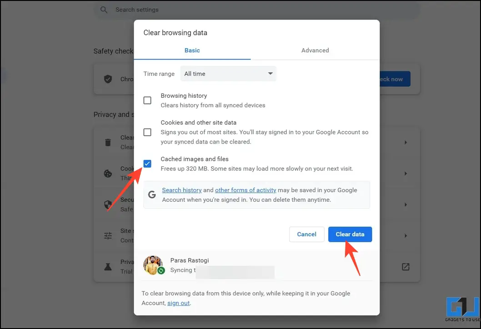The width and height of the screenshot is (481, 329).
Task: Click the Safety check shield icon
Action: point(108,79)
